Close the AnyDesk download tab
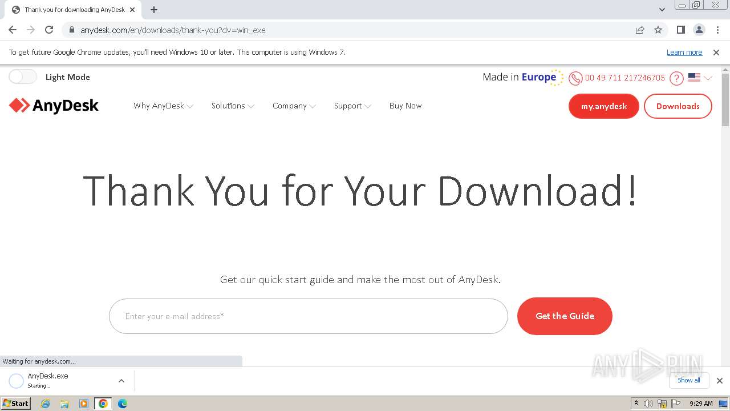 (133, 10)
